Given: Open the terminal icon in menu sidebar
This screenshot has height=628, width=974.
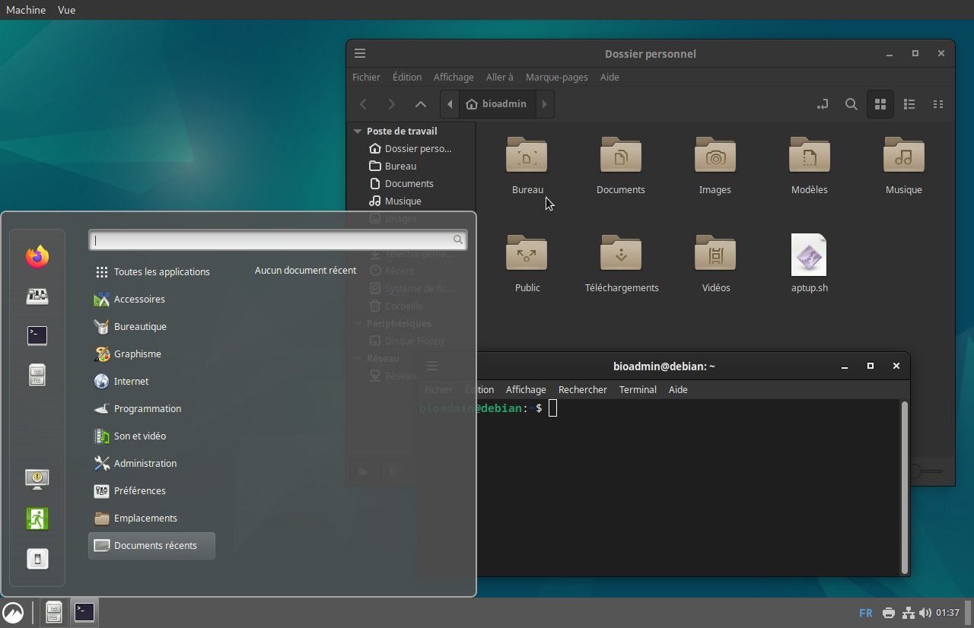Looking at the screenshot, I should (x=37, y=335).
